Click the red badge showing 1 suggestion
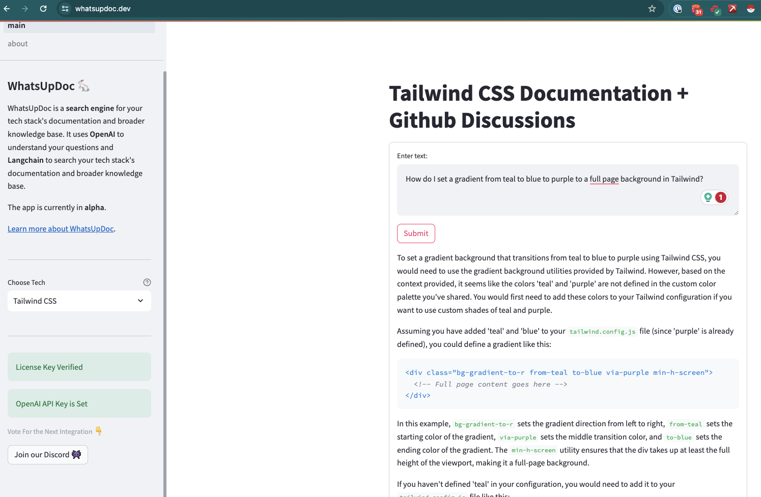This screenshot has width=761, height=497. pos(721,197)
